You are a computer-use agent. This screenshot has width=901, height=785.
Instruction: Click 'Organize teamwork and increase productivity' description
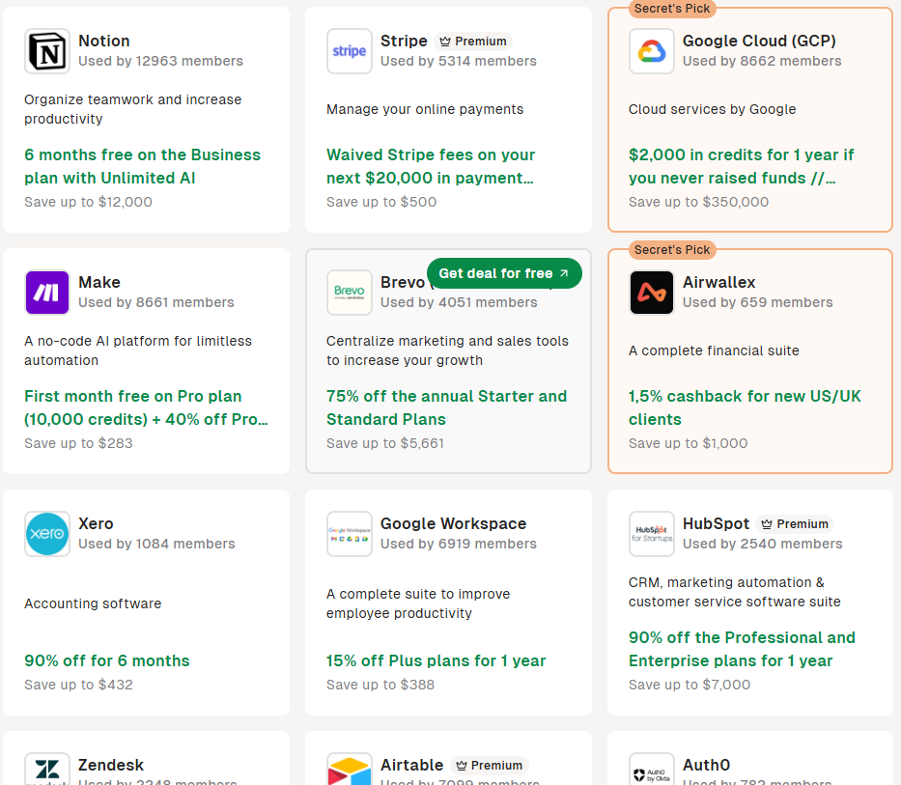tap(132, 109)
